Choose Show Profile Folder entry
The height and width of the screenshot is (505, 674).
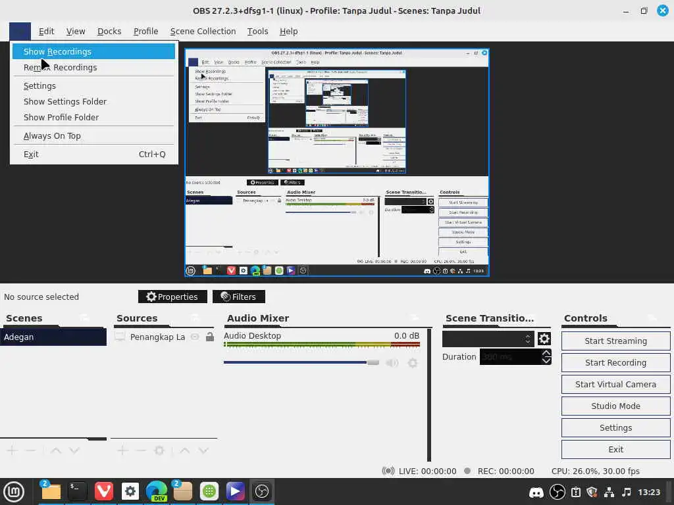[93, 117]
